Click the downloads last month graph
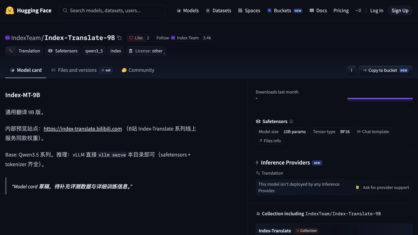The image size is (418, 235). [380, 100]
